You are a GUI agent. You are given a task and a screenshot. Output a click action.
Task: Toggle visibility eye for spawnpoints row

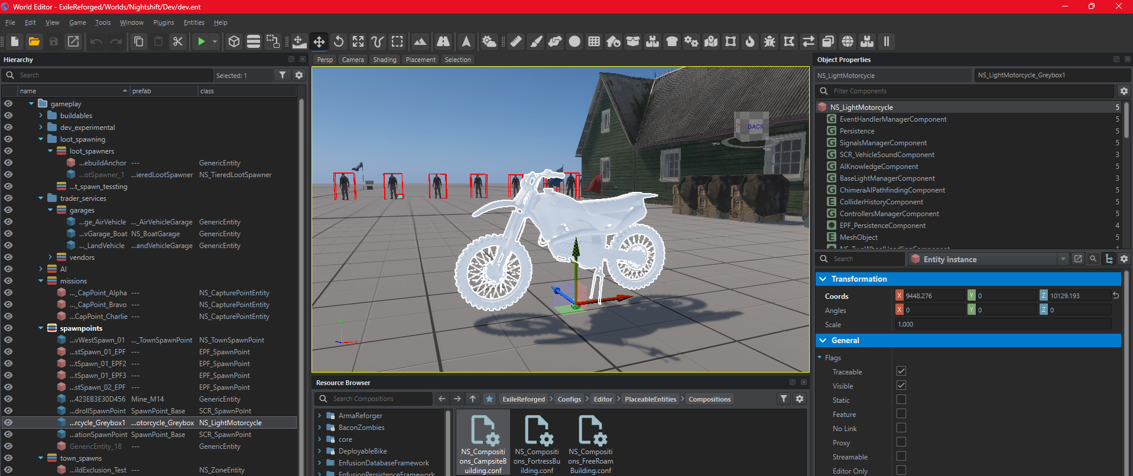(8, 328)
